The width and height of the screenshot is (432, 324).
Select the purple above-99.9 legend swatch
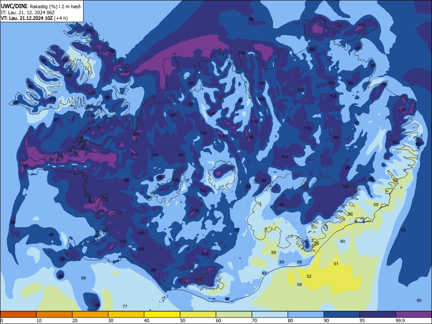click(x=413, y=314)
